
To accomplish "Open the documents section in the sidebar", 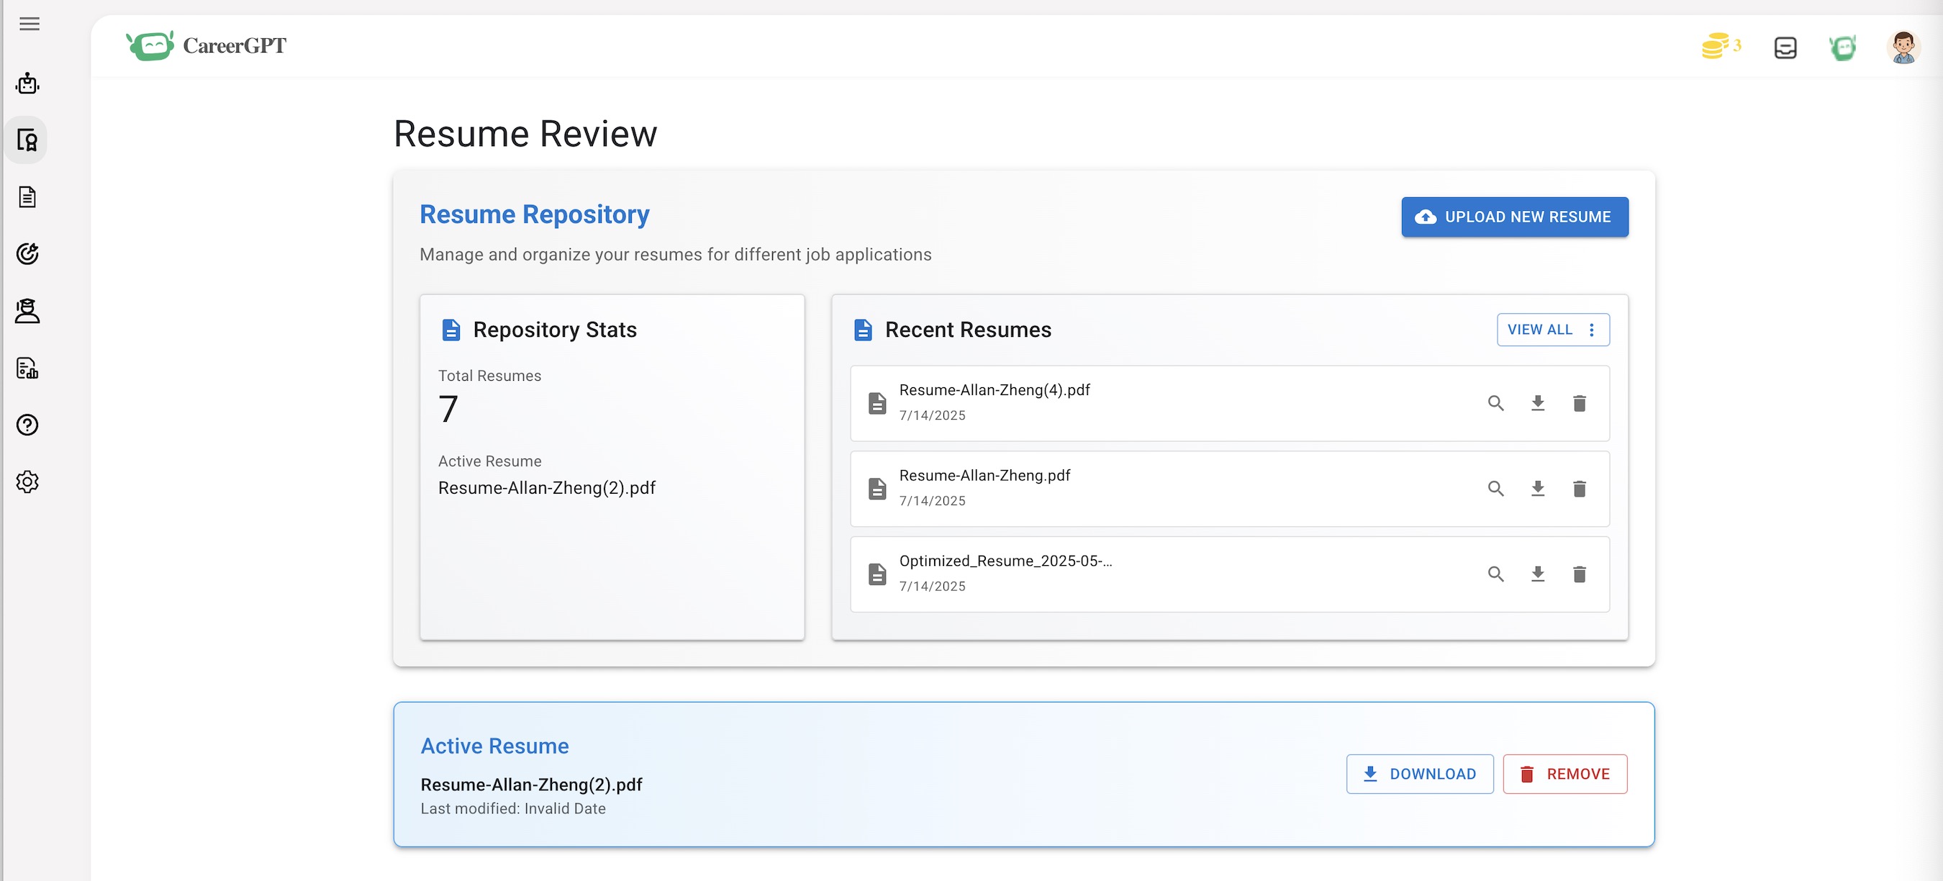I will (x=28, y=197).
